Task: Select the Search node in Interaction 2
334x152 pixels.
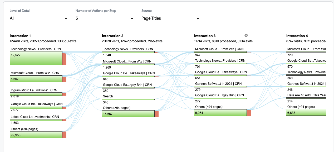Action: [x=128, y=99]
